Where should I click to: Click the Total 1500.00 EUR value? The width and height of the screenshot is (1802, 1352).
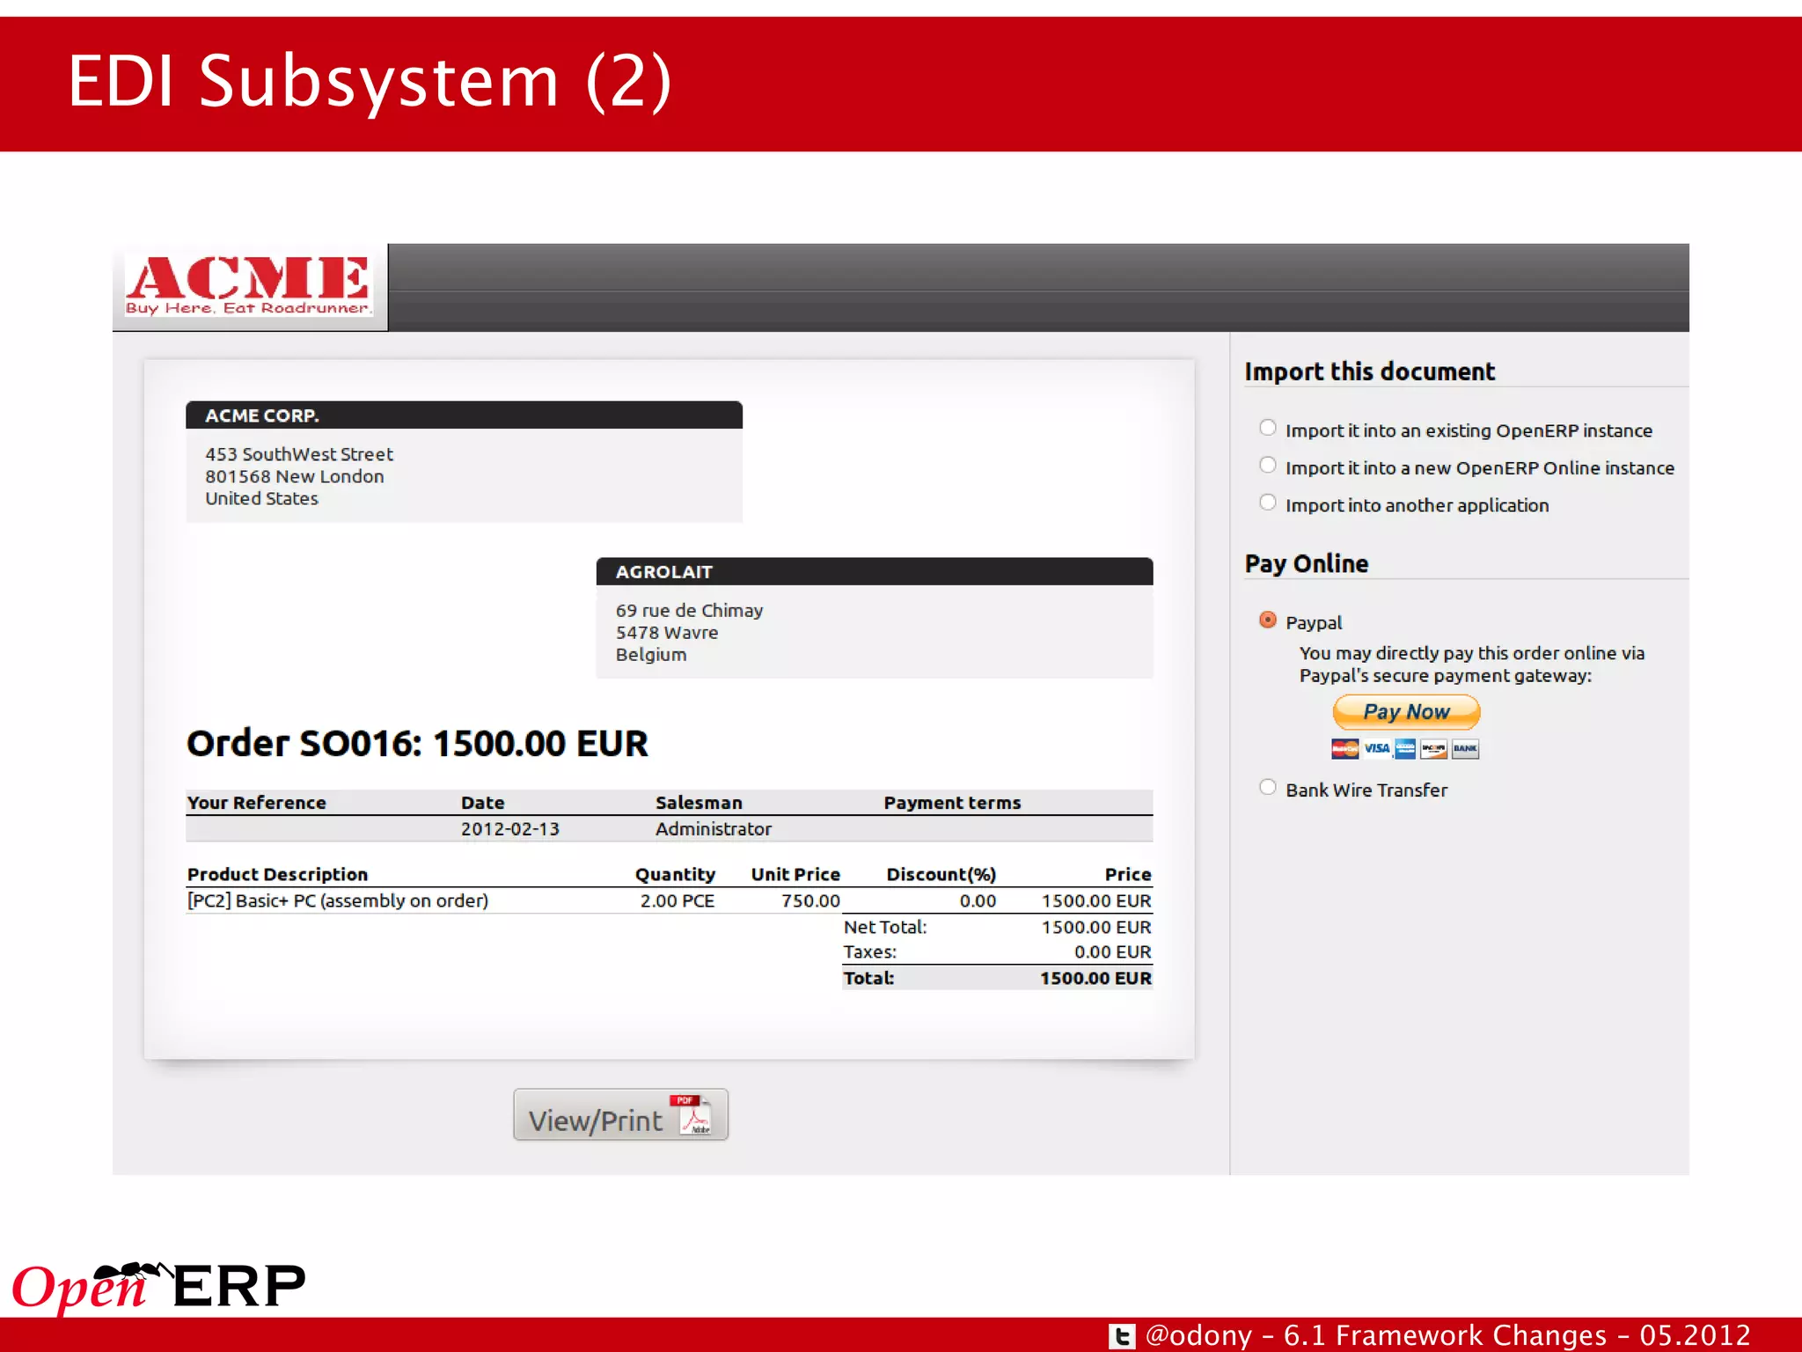click(x=1095, y=978)
